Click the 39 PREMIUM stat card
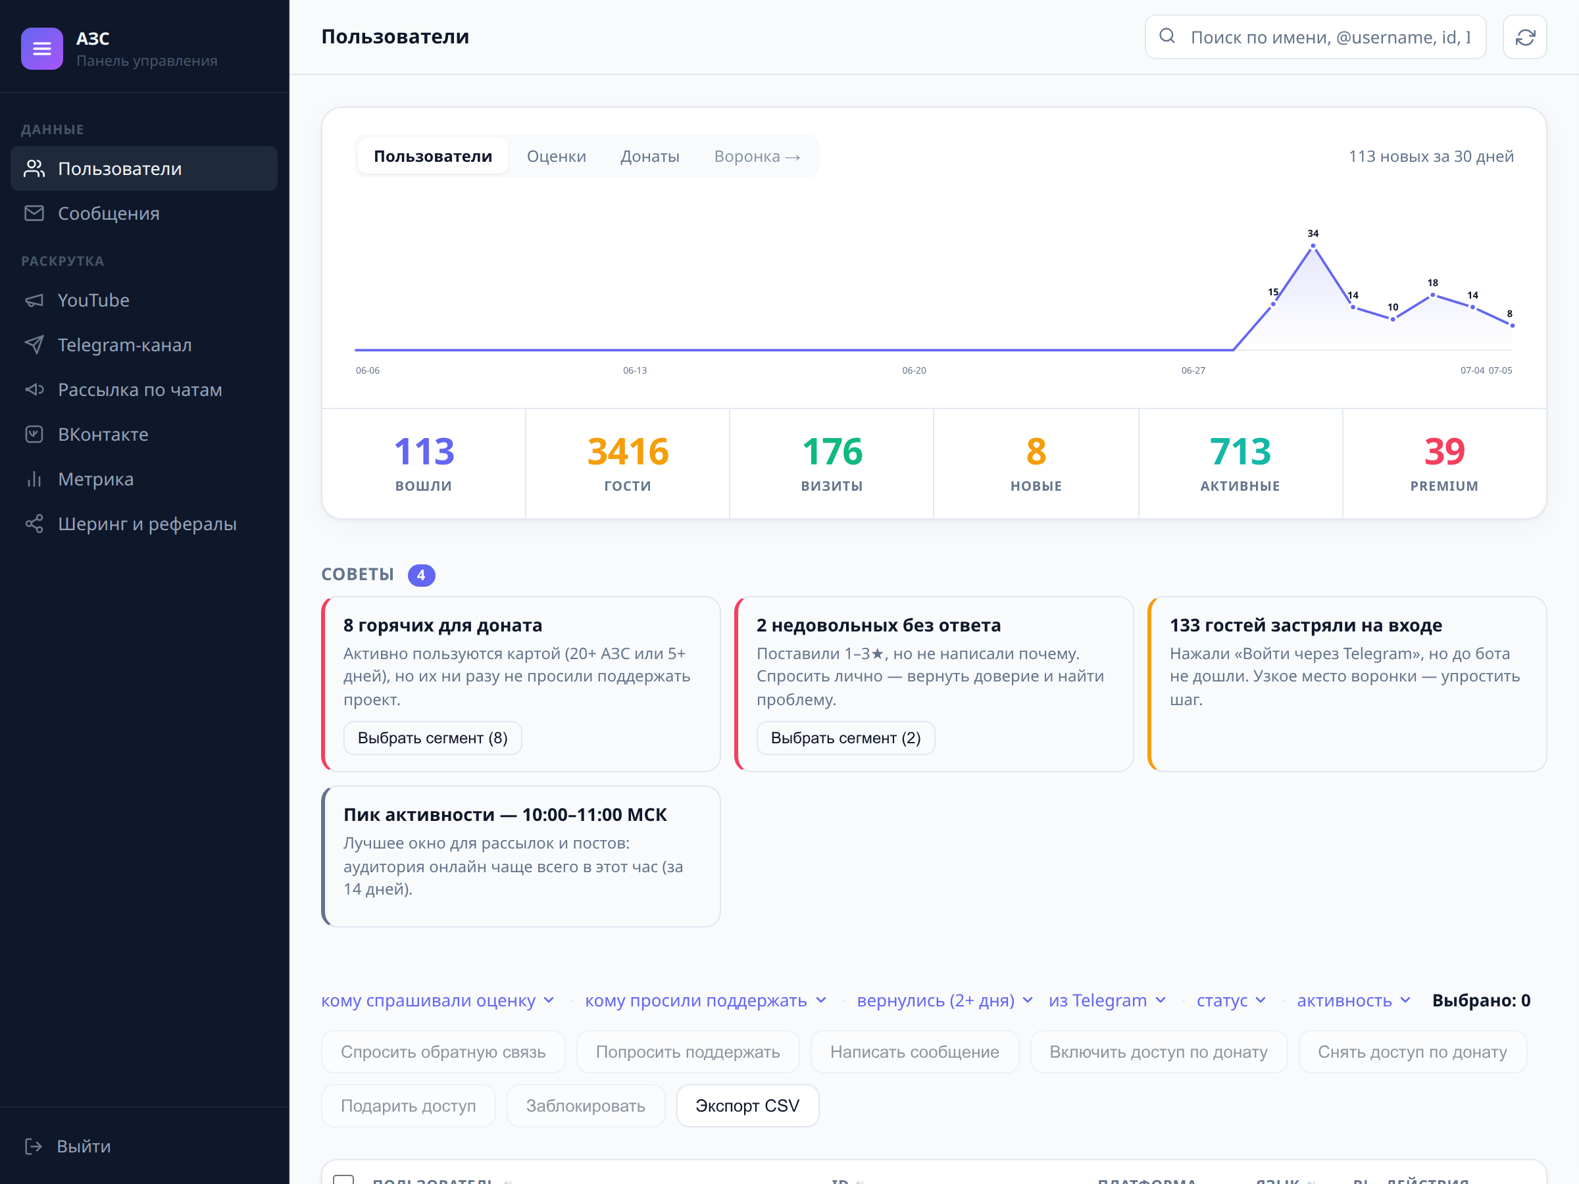The image size is (1579, 1184). click(x=1444, y=463)
